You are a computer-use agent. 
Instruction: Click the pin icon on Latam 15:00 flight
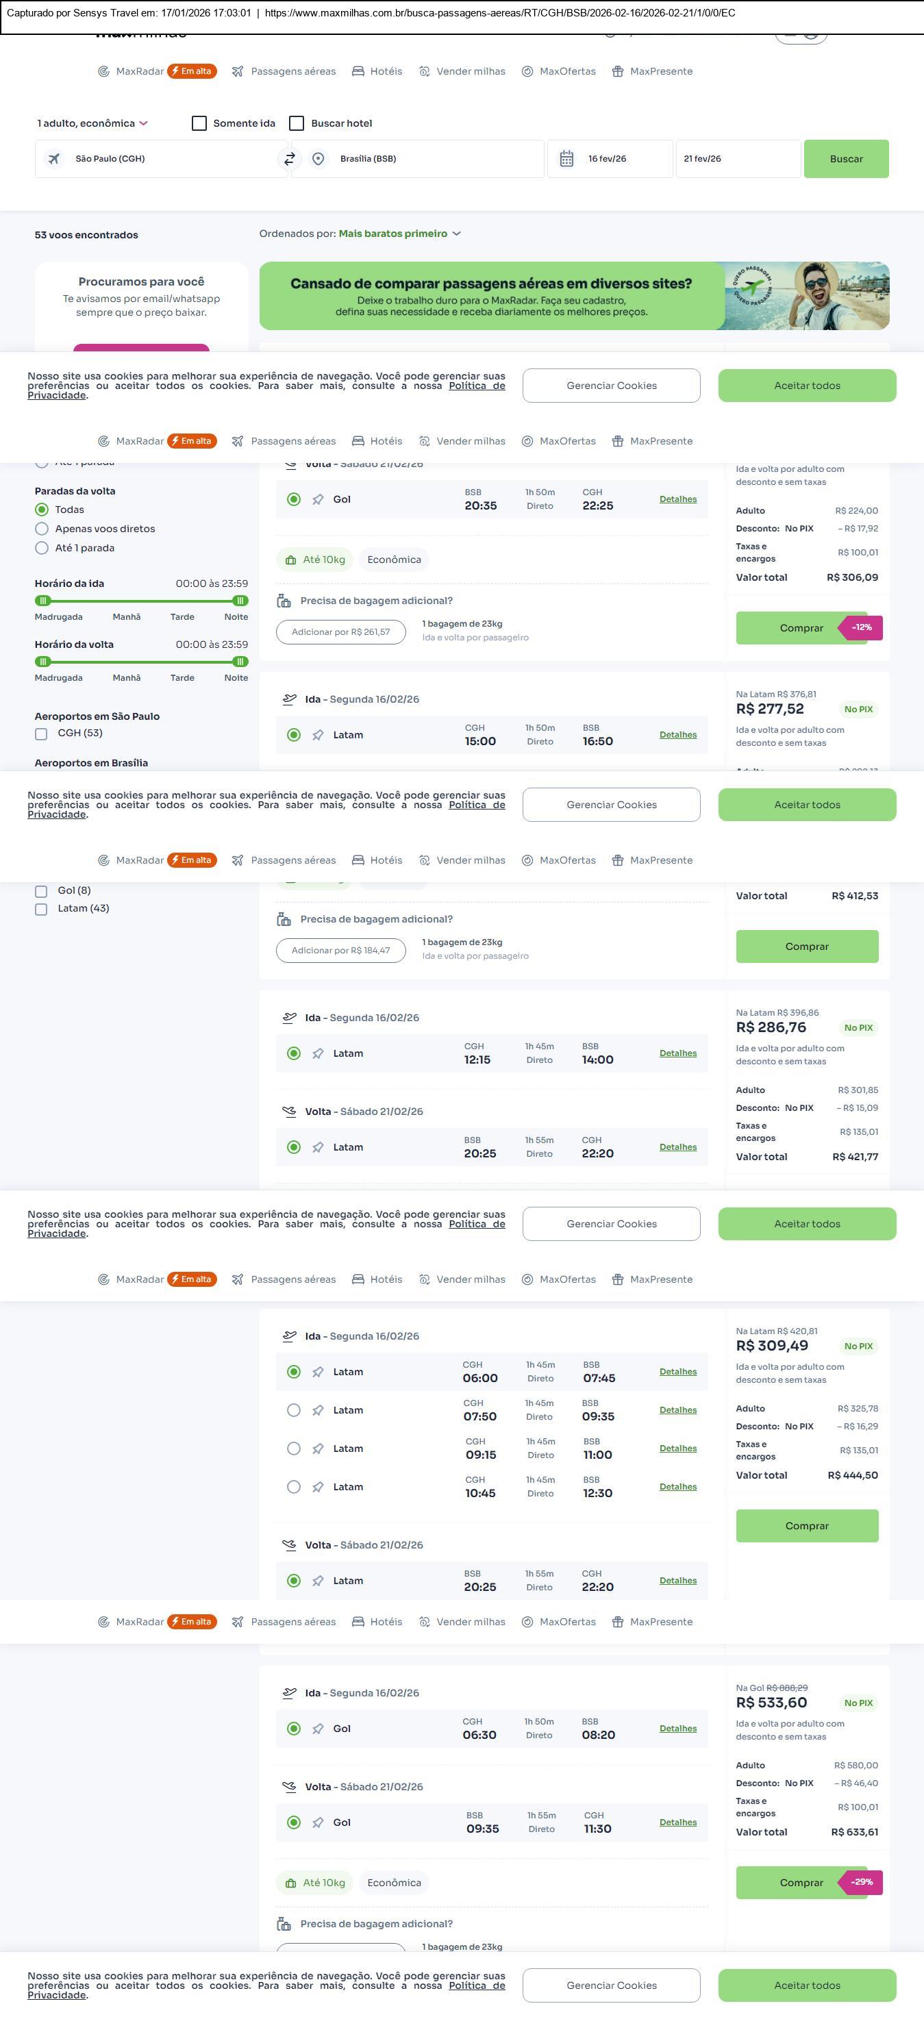pos(317,735)
